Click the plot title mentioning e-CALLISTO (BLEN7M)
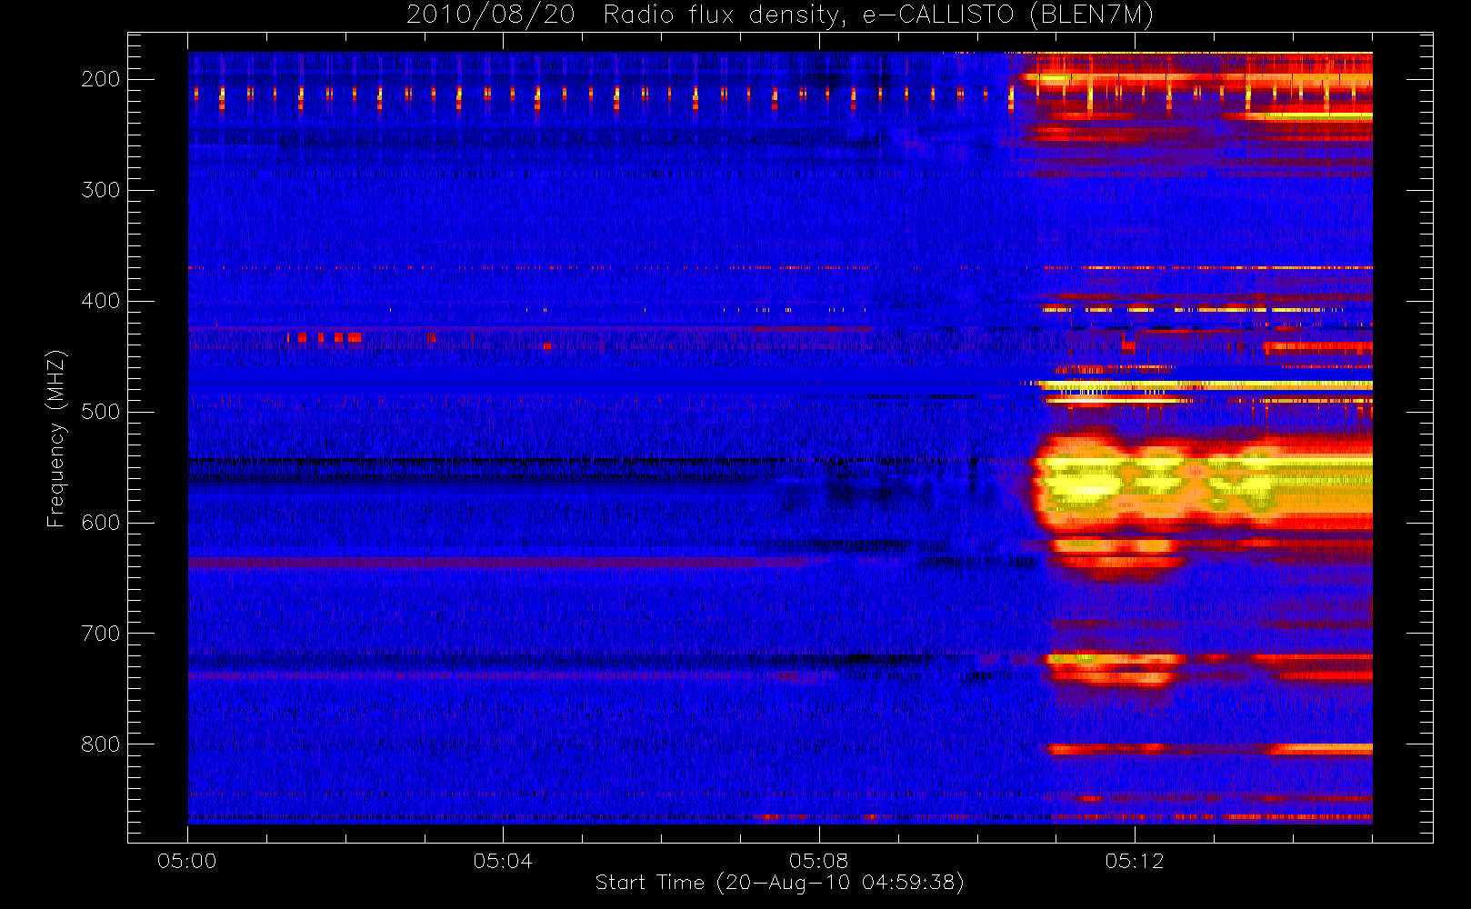 [780, 15]
